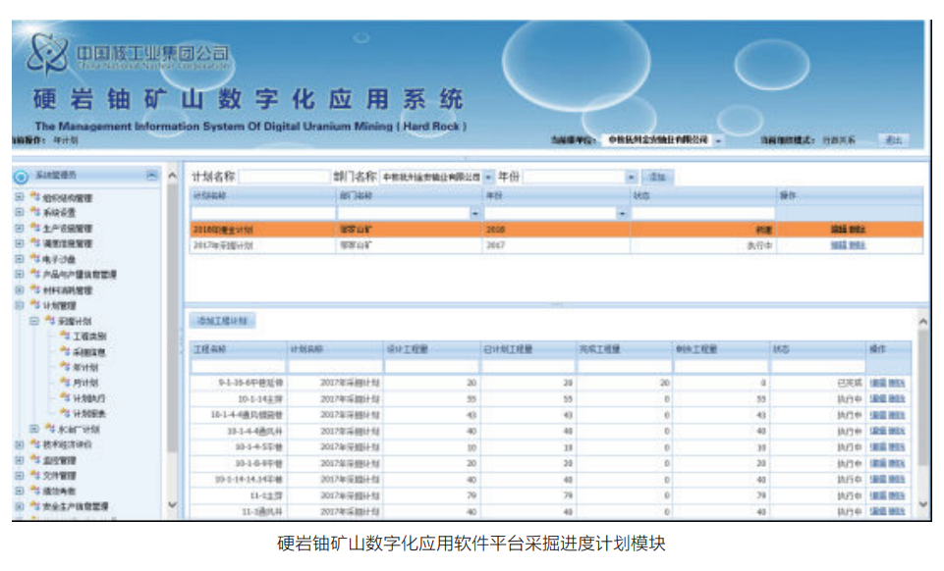The image size is (944, 571).
Task: Click delete link in the 2017年采掘计划 row
Action: click(857, 245)
